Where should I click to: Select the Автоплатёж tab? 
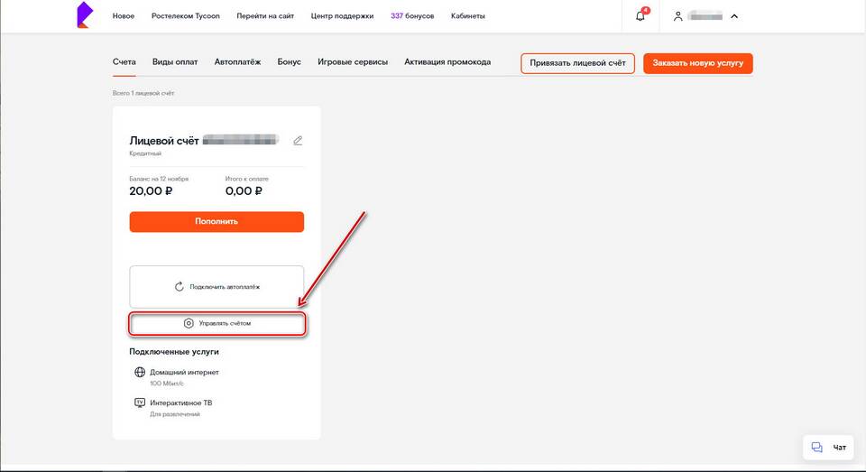(x=237, y=62)
